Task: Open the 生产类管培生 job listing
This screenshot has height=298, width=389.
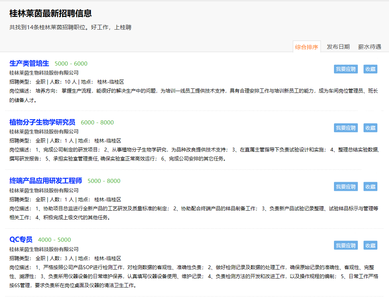Action: [29, 63]
